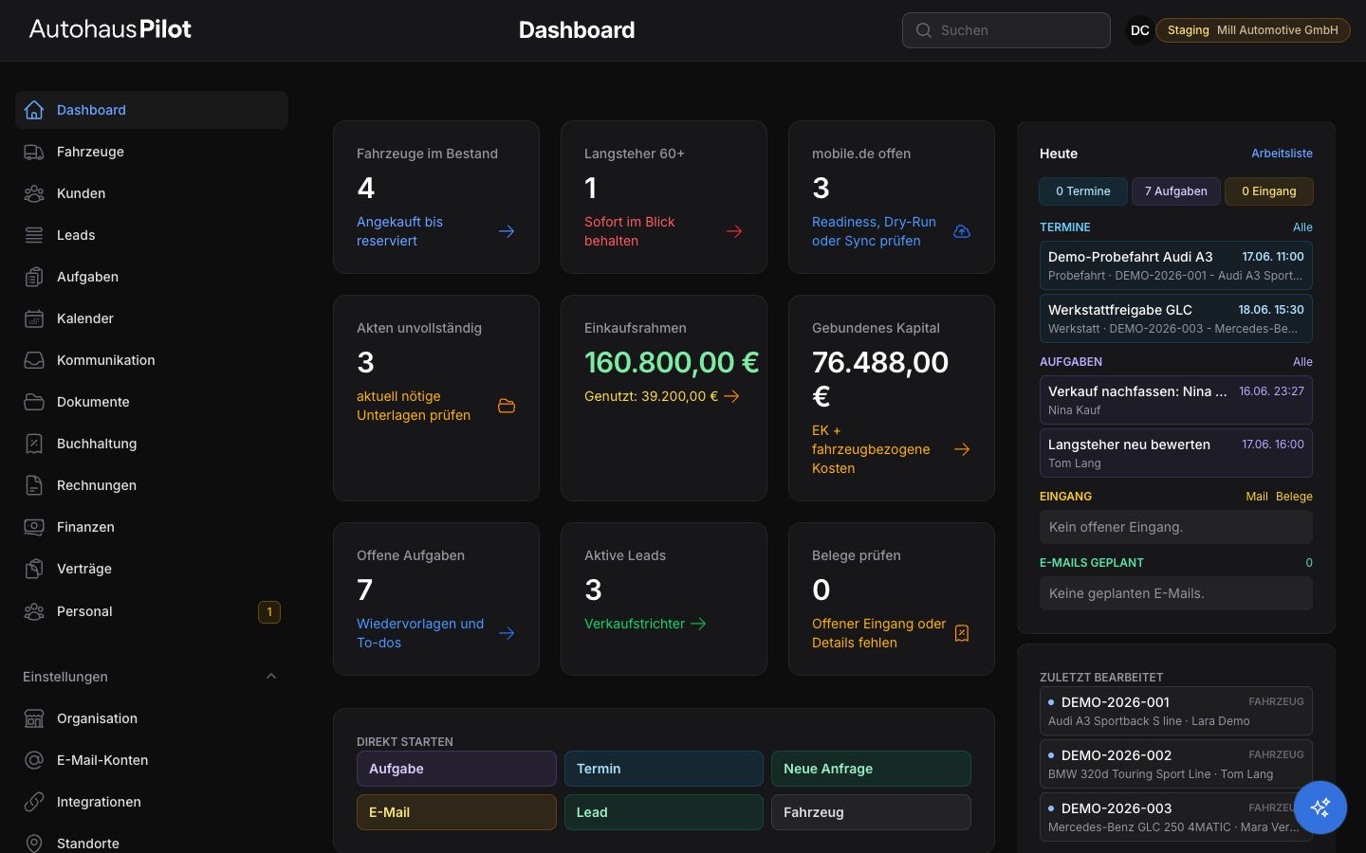Start a new Aufgabe from Direkt starten
Viewport: 1366px width, 853px height.
pyautogui.click(x=456, y=769)
